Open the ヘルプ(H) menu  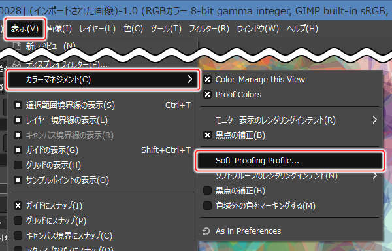pos(302,29)
